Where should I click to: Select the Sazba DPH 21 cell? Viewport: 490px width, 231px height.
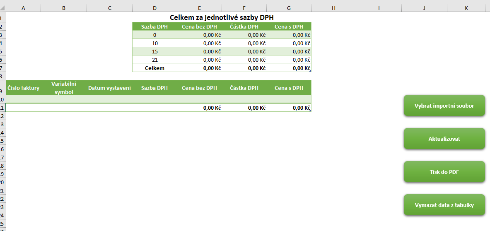[154, 60]
